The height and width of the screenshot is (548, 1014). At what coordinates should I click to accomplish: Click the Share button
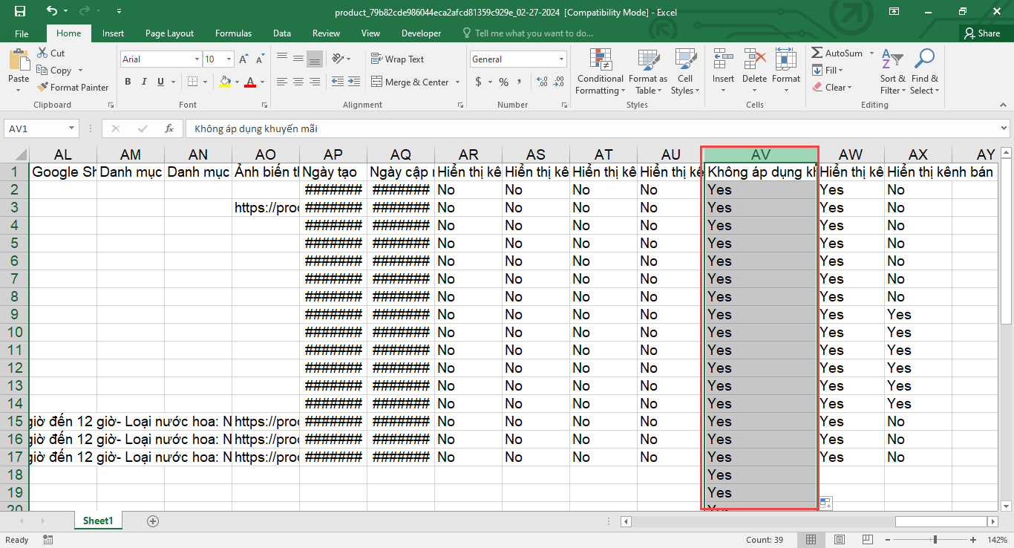point(981,33)
